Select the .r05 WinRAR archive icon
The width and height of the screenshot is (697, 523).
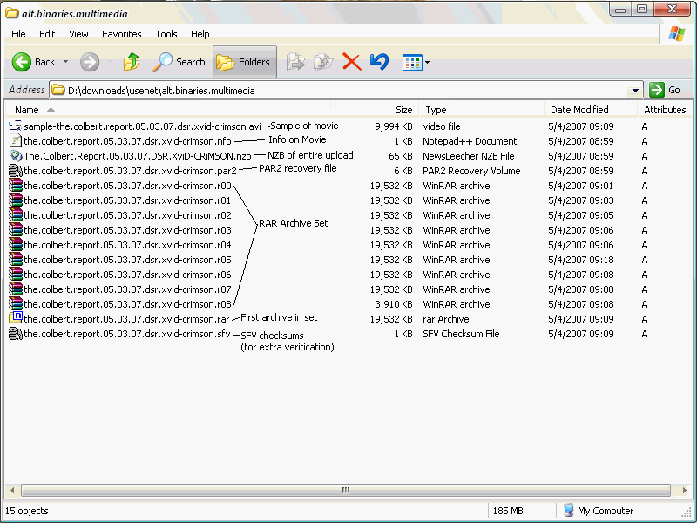click(x=16, y=260)
